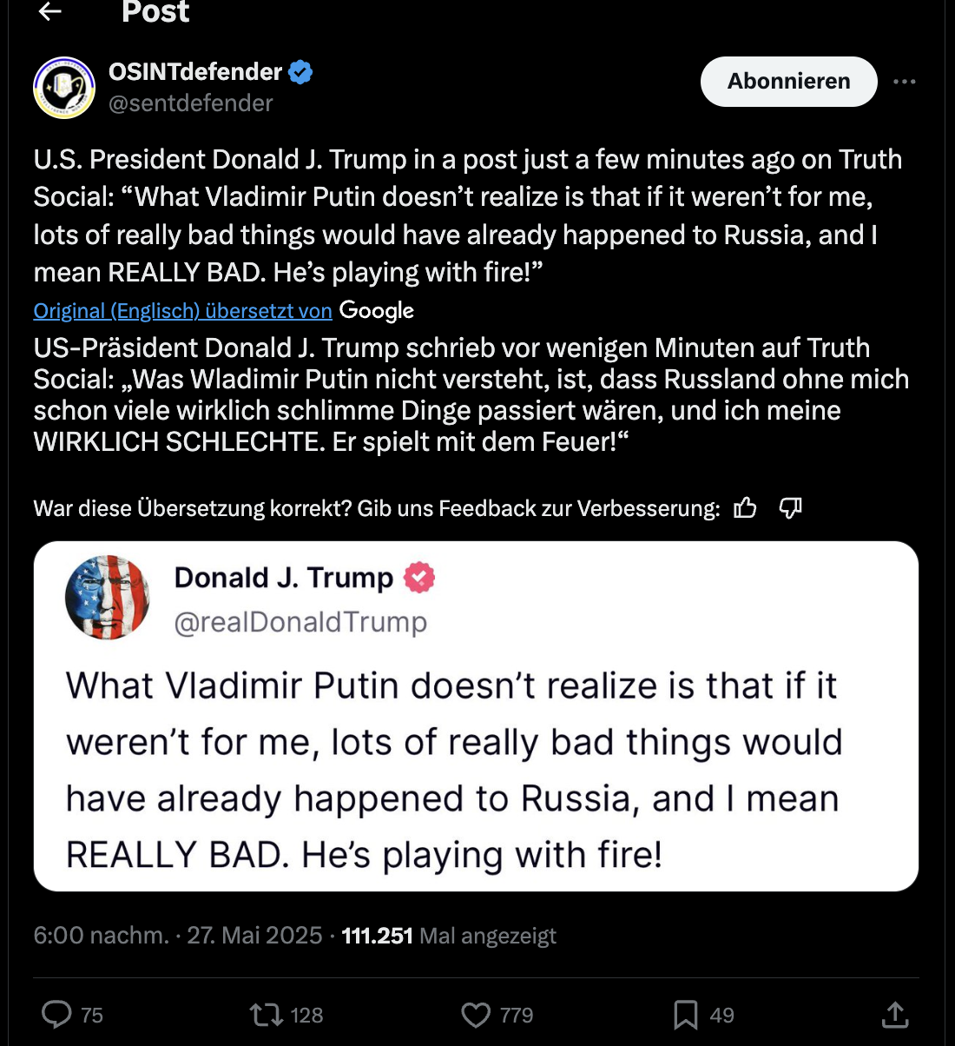
Task: Click the OSINTdefender display name
Action: (195, 72)
